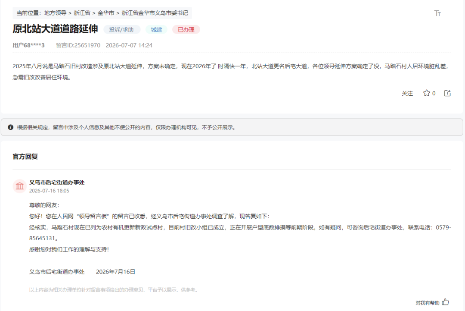Click the star favorite icon
The image size is (465, 311).
click(x=426, y=93)
